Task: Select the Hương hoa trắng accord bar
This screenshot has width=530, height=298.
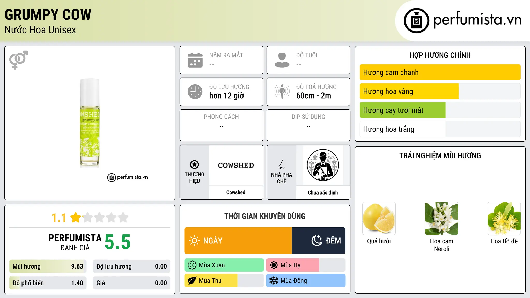Action: tap(440, 129)
